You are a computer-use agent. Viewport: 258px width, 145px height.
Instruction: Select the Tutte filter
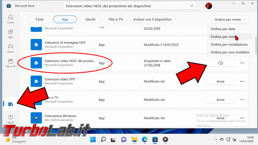(x=39, y=19)
